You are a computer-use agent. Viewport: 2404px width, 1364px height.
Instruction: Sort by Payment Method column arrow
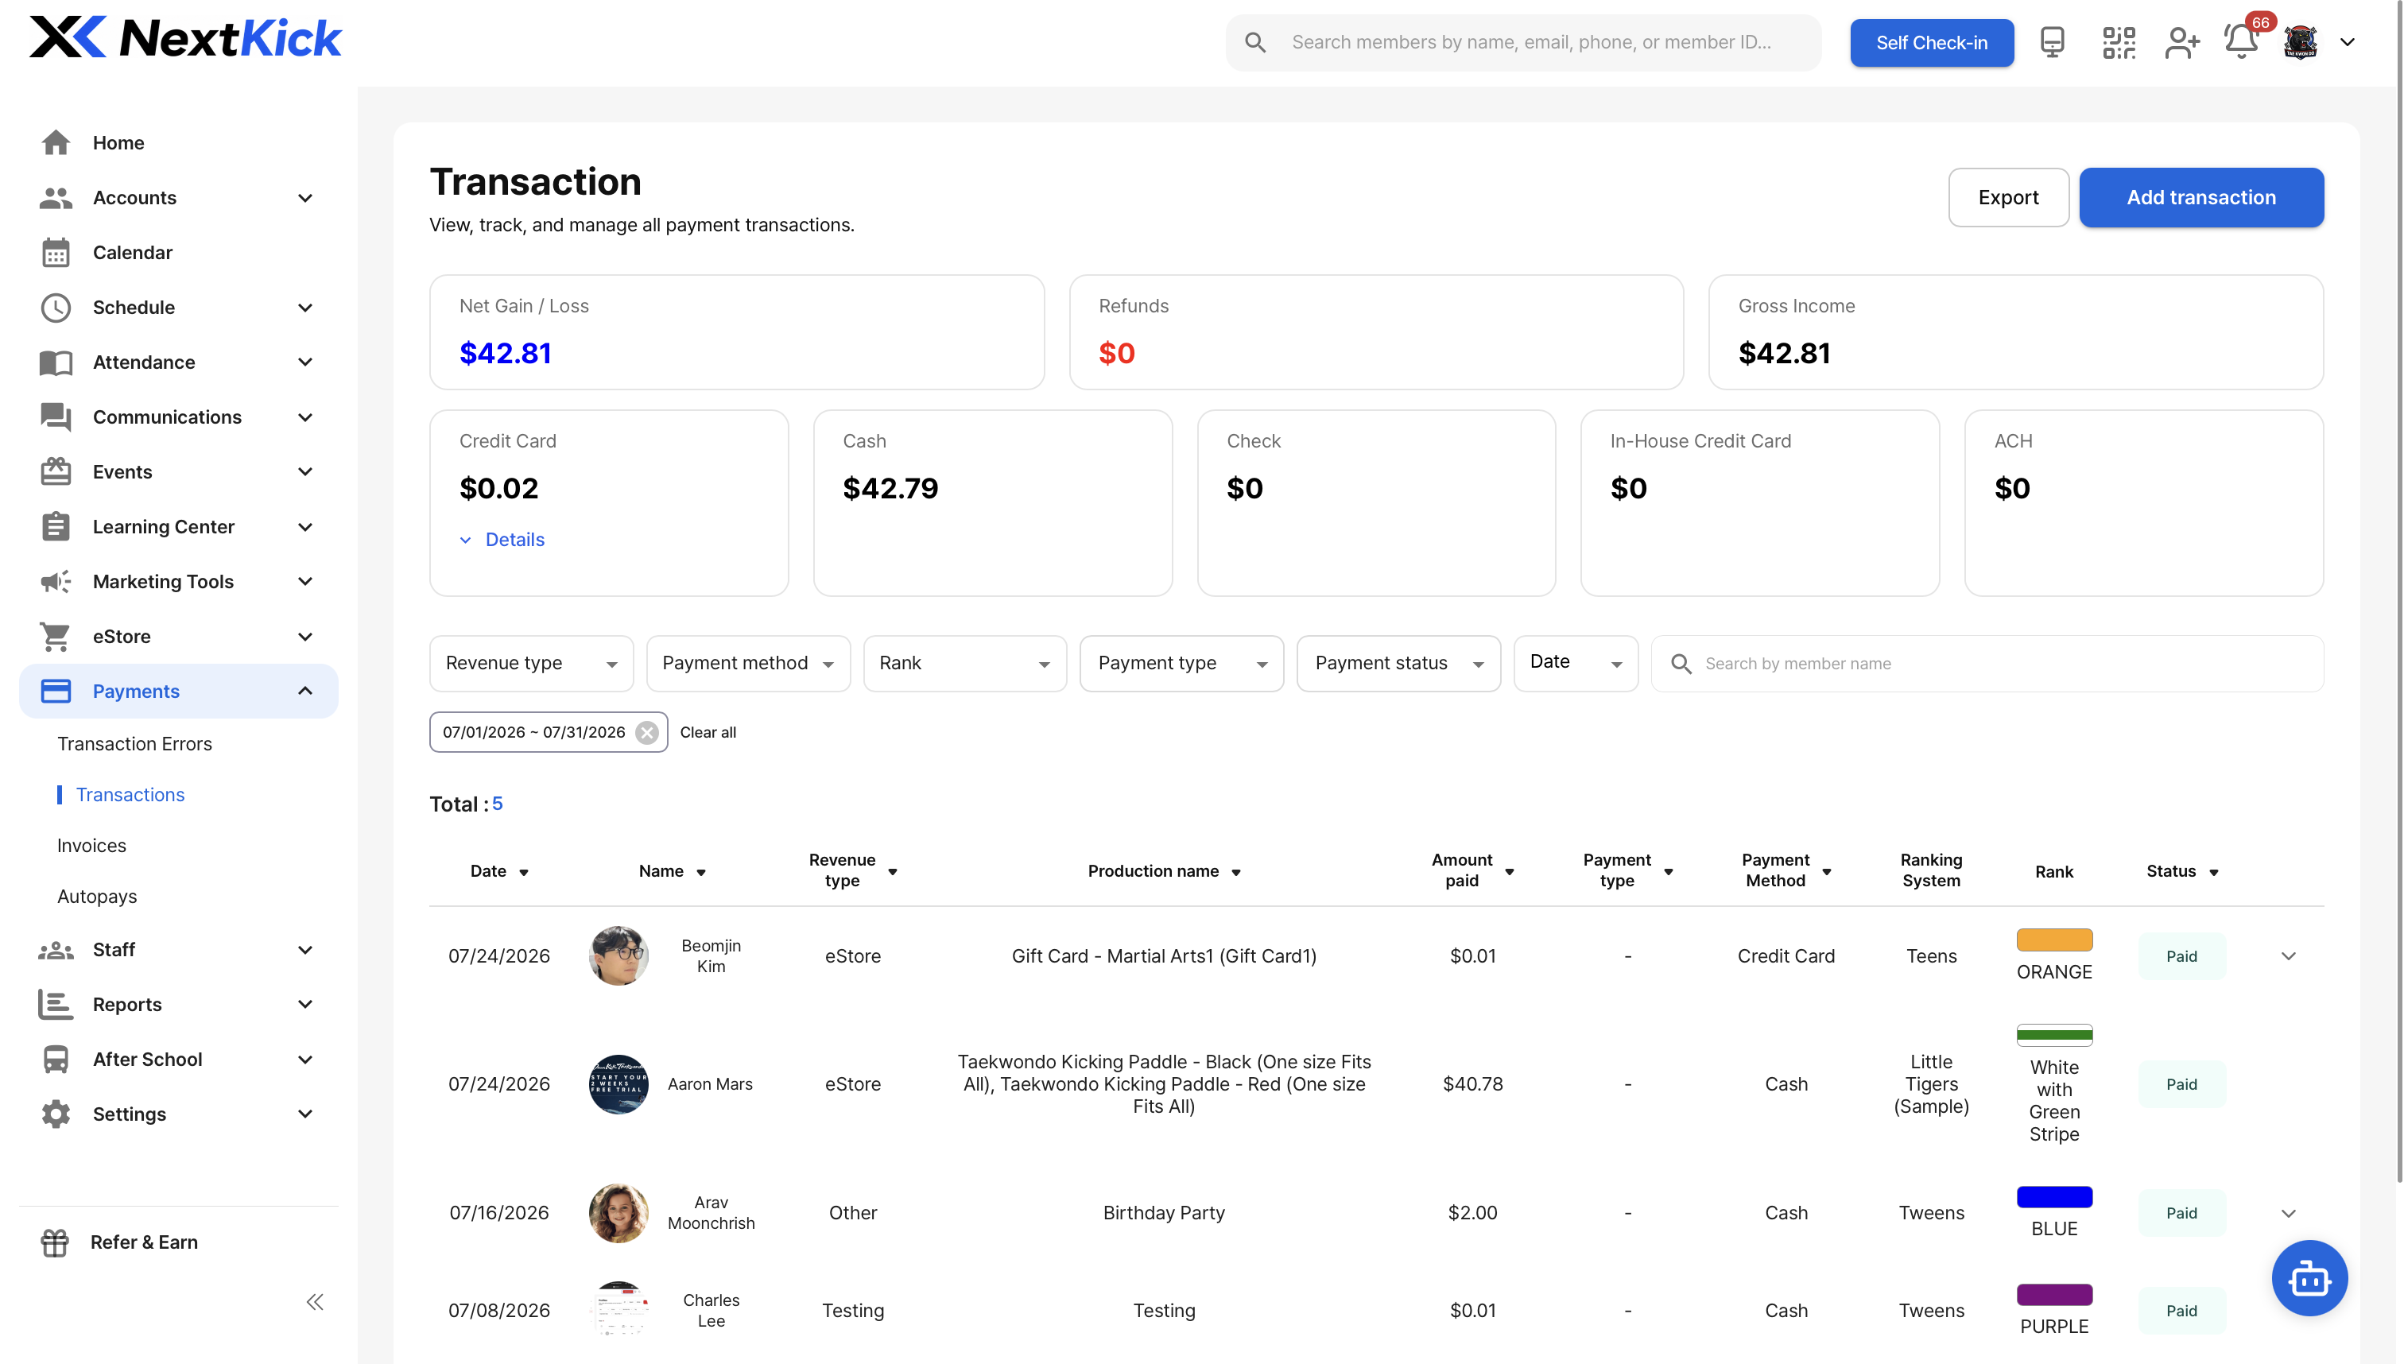1826,872
